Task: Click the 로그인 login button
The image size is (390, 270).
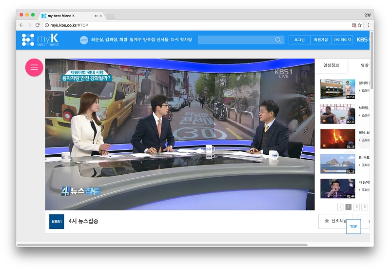Action: click(x=299, y=40)
